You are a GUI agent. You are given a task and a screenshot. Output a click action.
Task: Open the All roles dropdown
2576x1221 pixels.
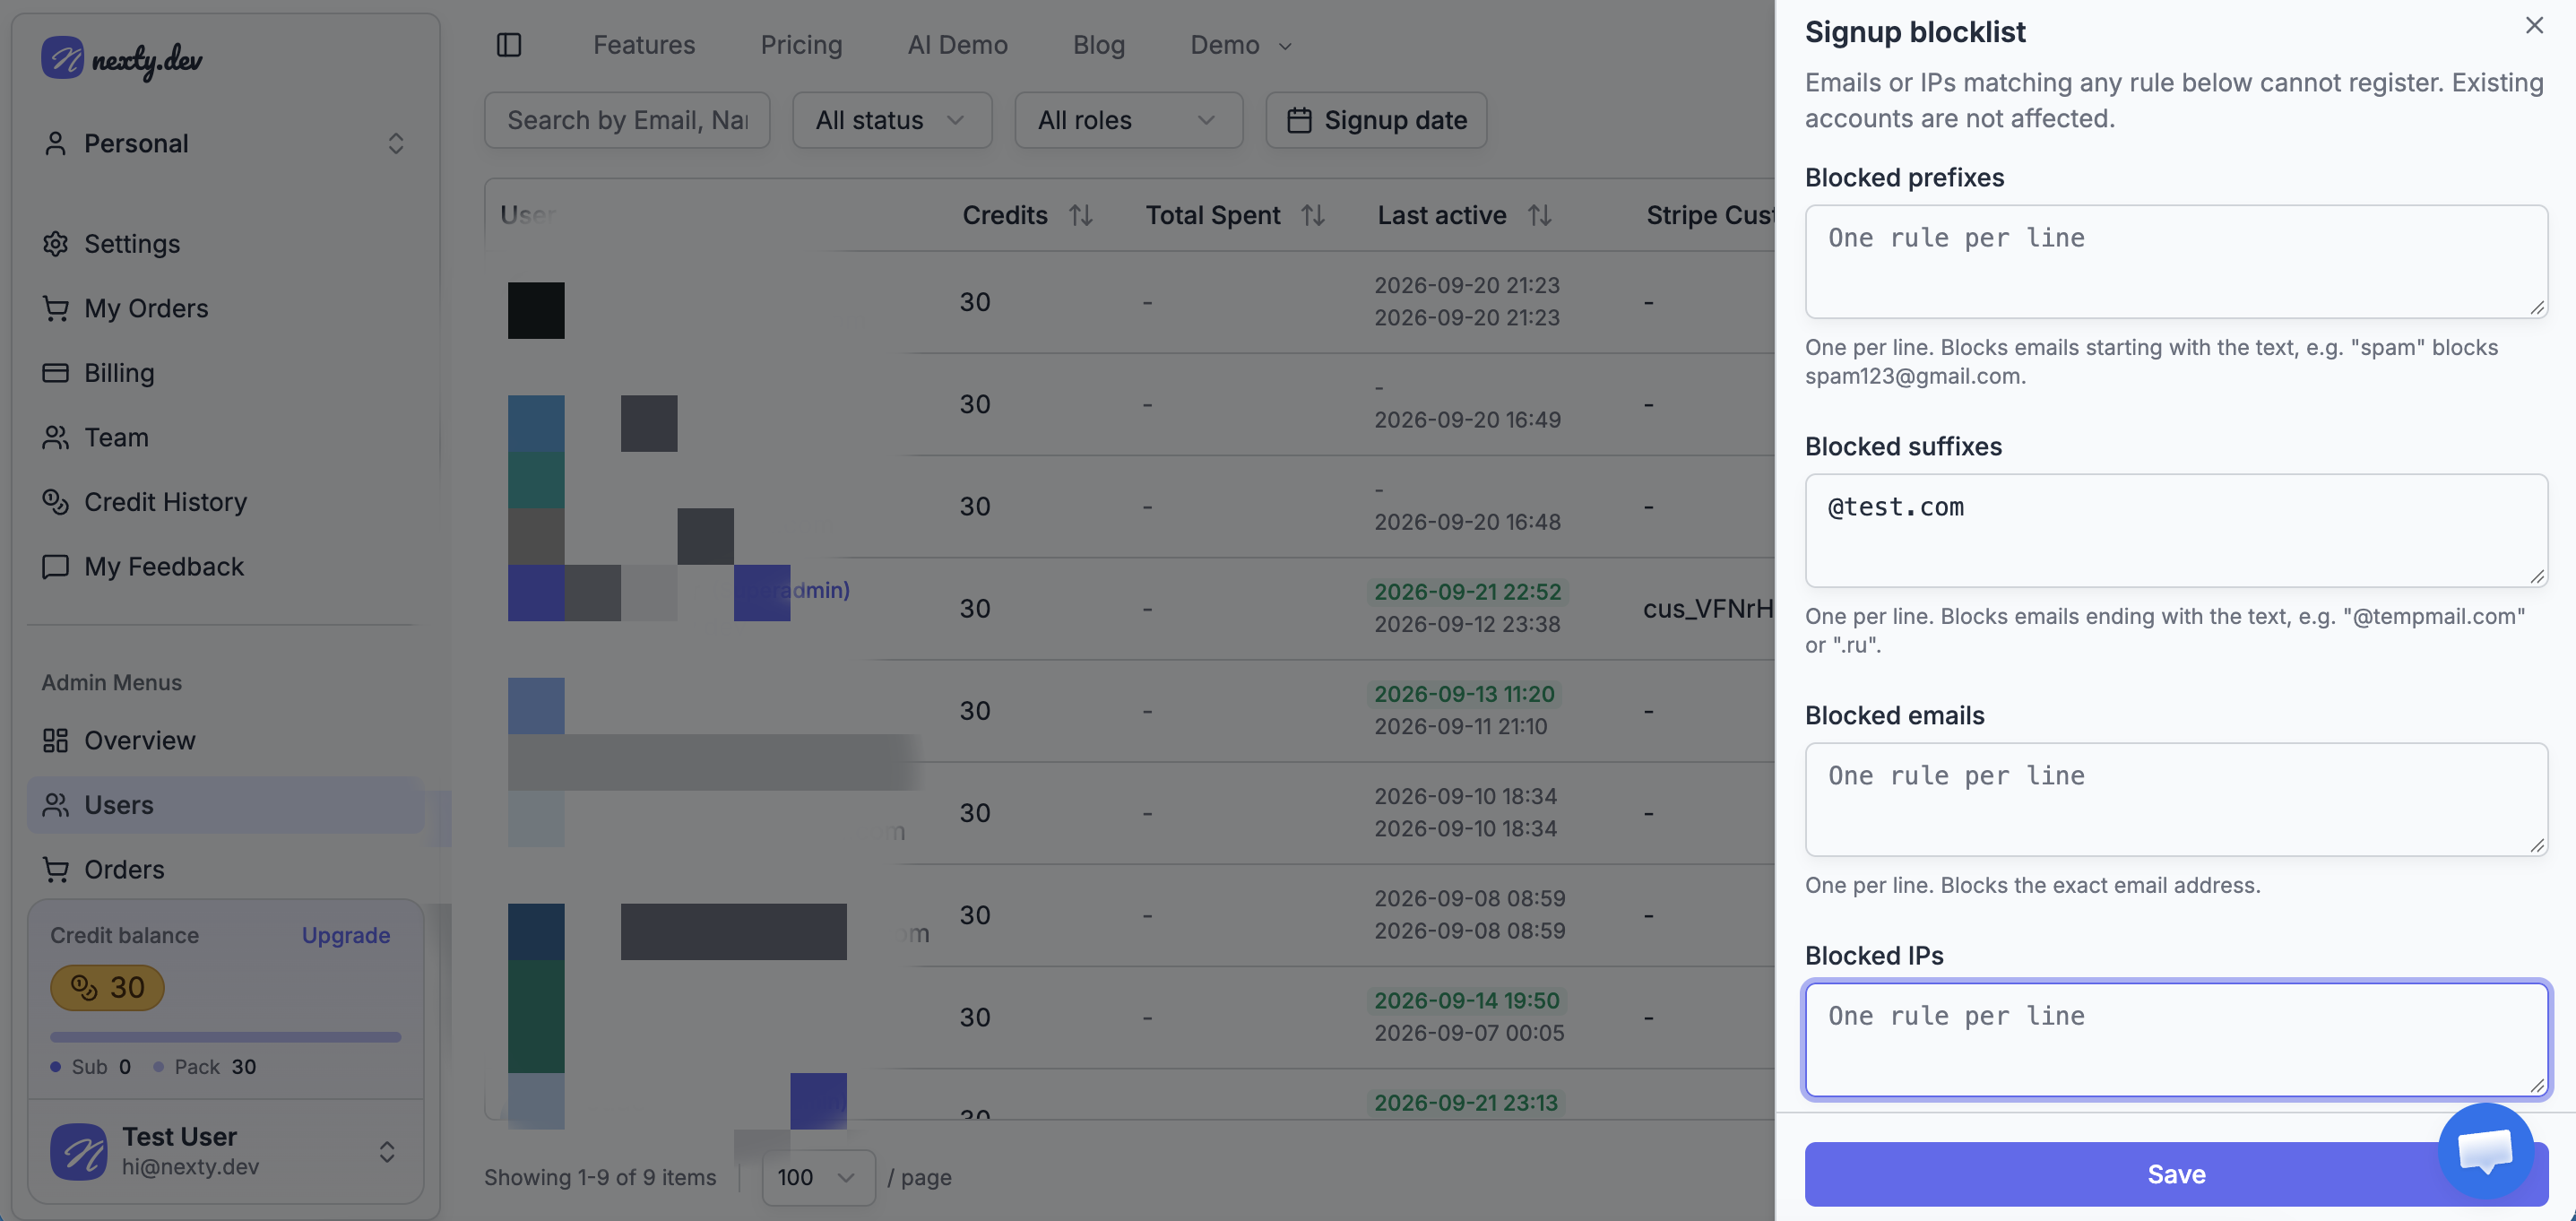coord(1128,120)
